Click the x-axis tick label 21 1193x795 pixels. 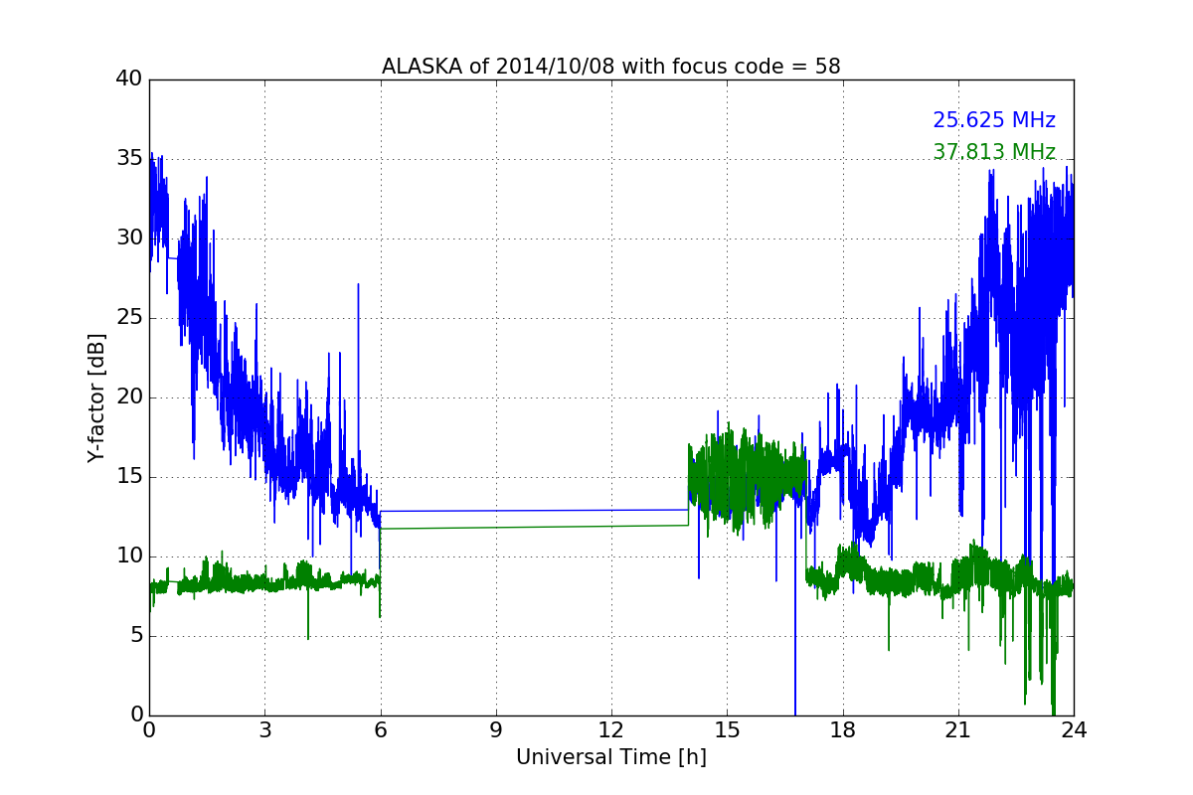957,730
